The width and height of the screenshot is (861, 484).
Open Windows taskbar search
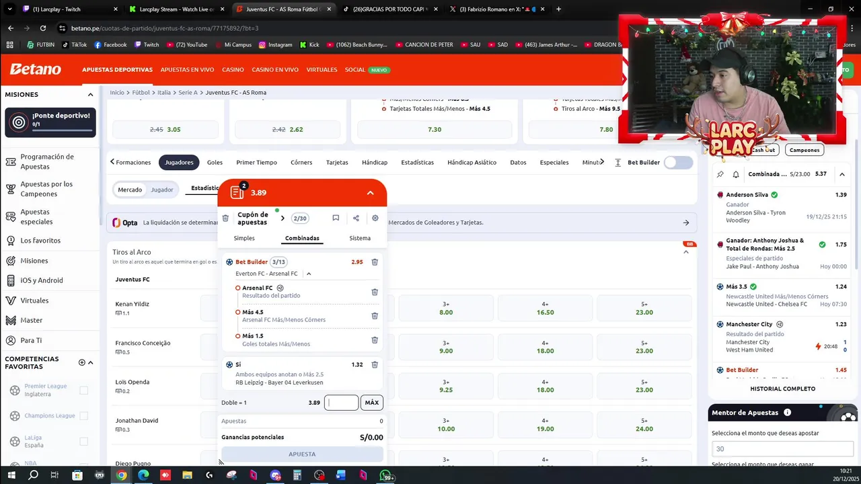coord(33,475)
